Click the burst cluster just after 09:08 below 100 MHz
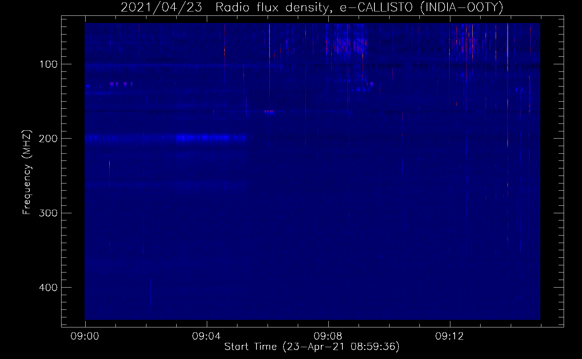Image resolution: width=582 pixels, height=359 pixels. tap(347, 41)
